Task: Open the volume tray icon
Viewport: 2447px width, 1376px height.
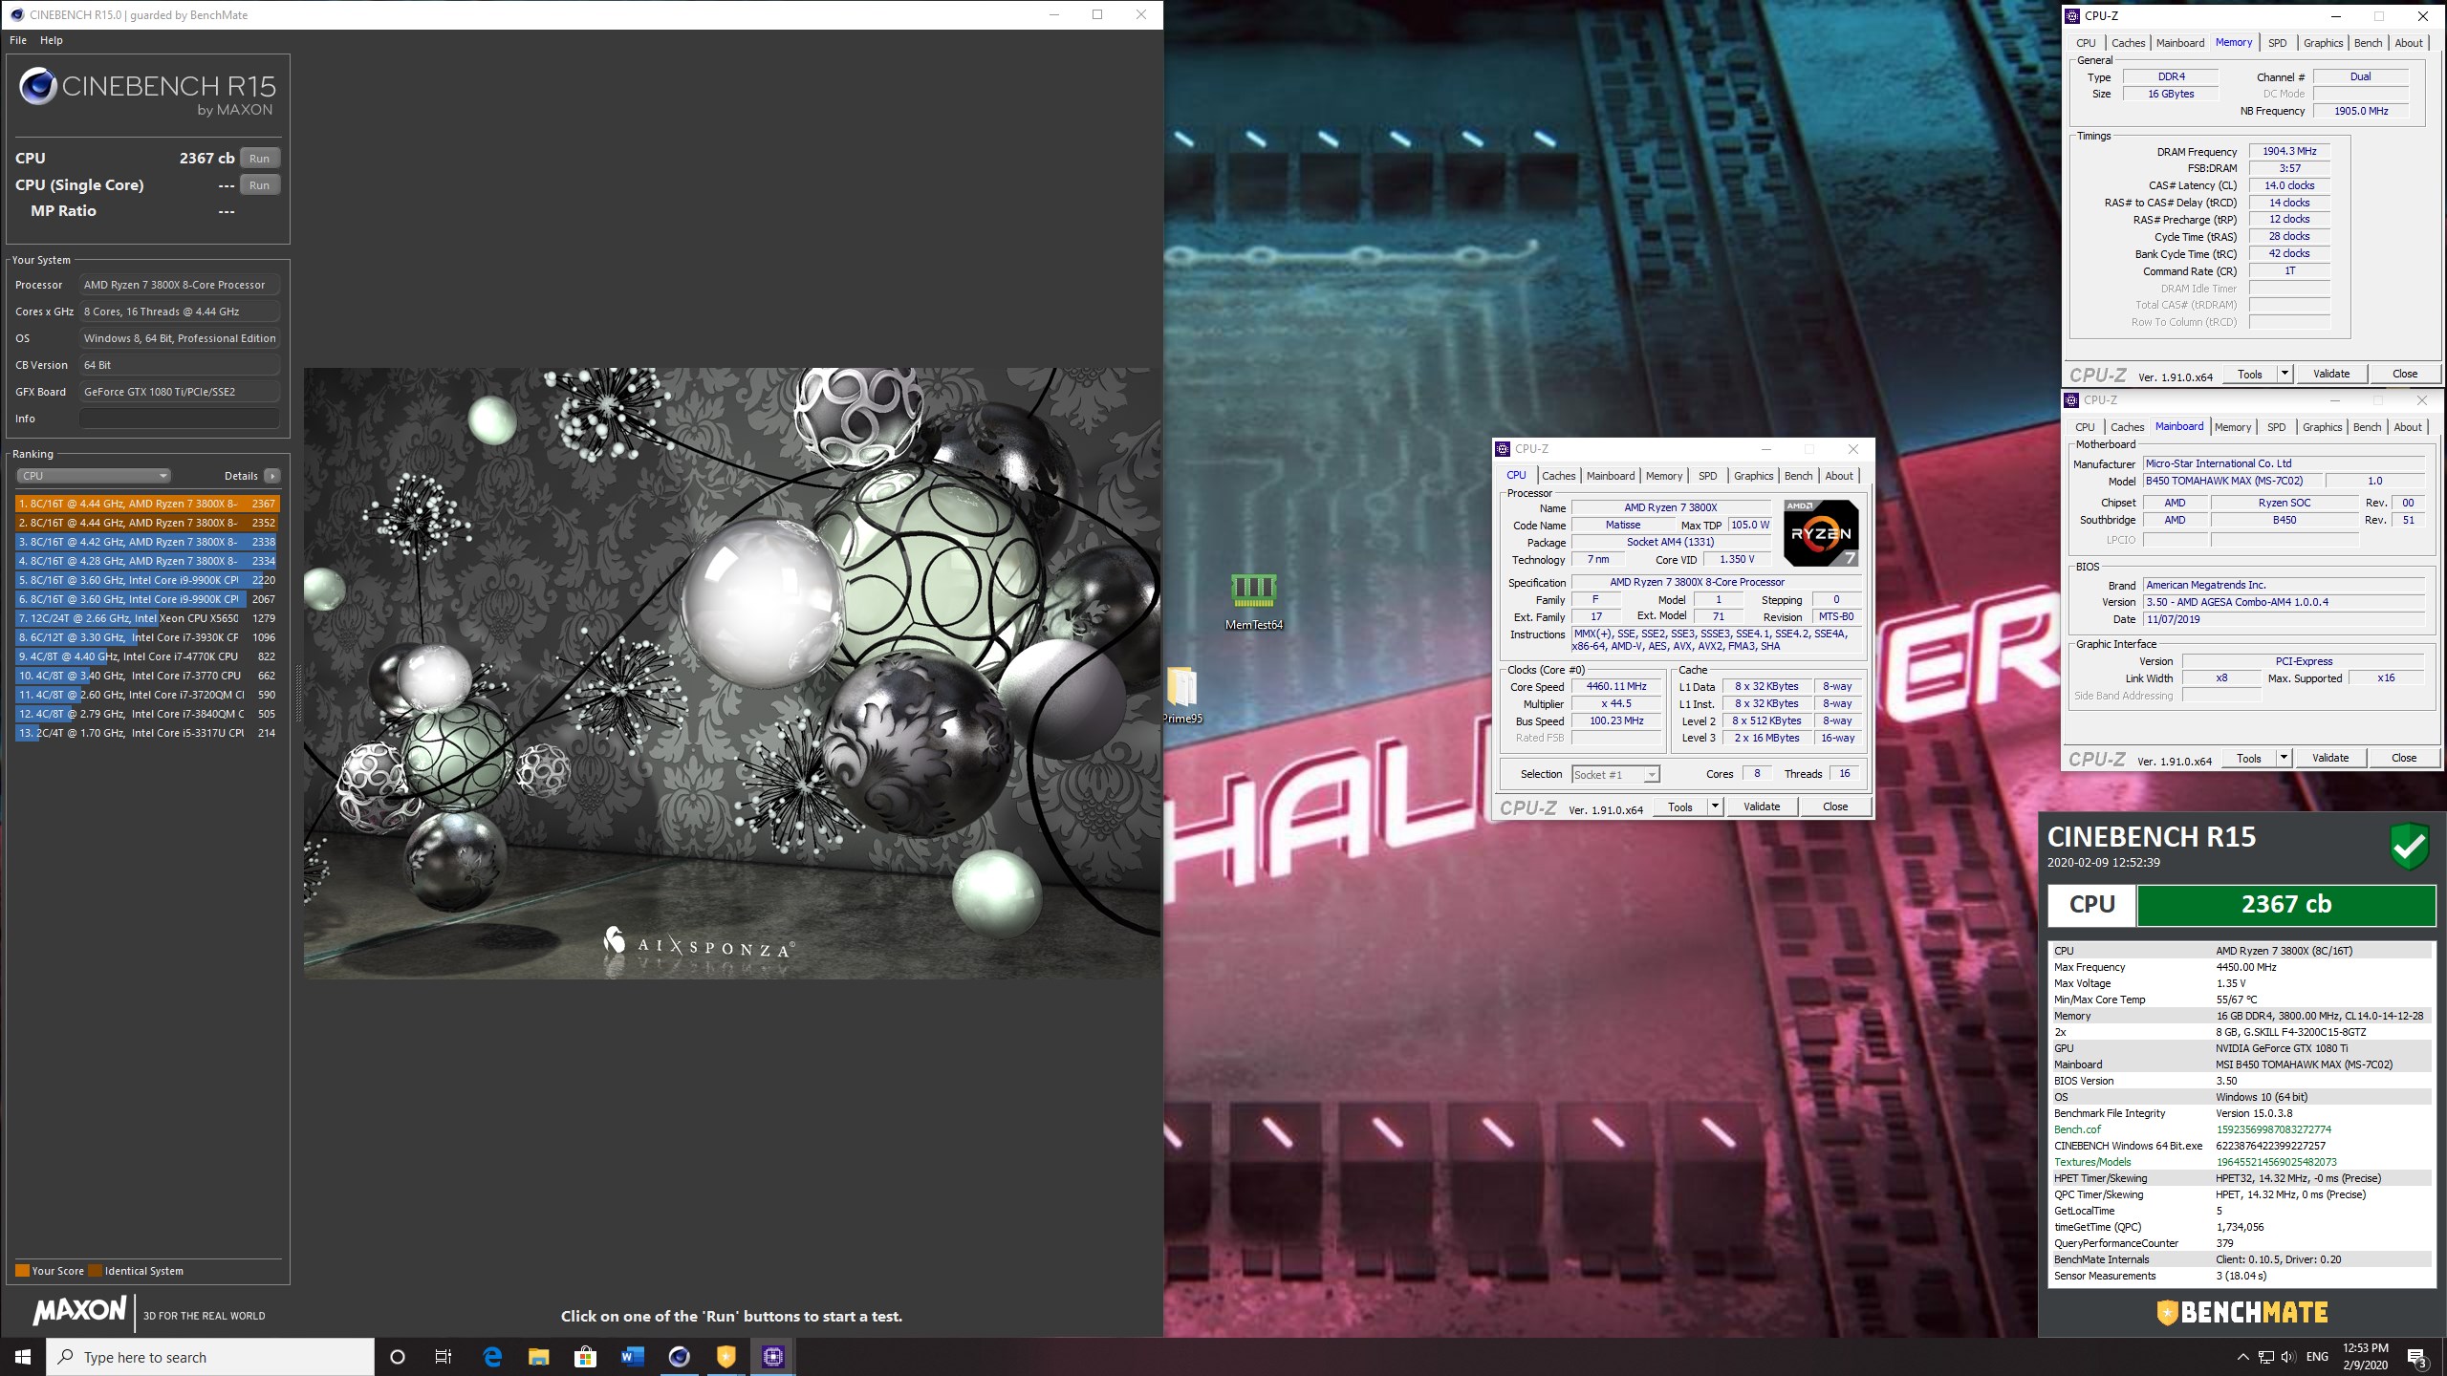Action: [2287, 1357]
